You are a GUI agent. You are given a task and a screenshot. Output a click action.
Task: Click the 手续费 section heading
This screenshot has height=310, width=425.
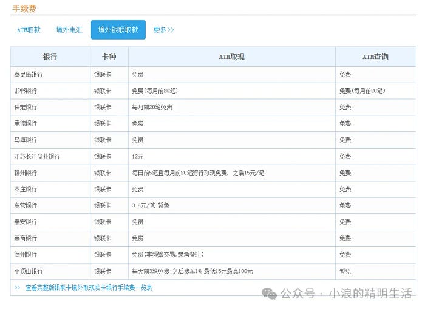tap(24, 9)
